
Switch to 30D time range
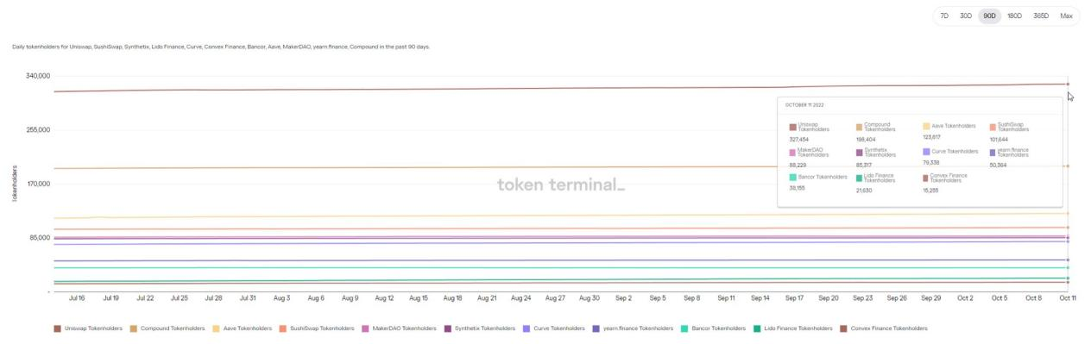966,16
